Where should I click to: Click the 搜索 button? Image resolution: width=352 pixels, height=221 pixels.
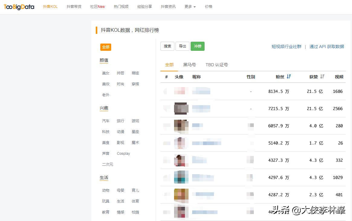(167, 46)
